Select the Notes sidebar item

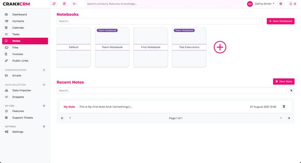(x=25, y=41)
